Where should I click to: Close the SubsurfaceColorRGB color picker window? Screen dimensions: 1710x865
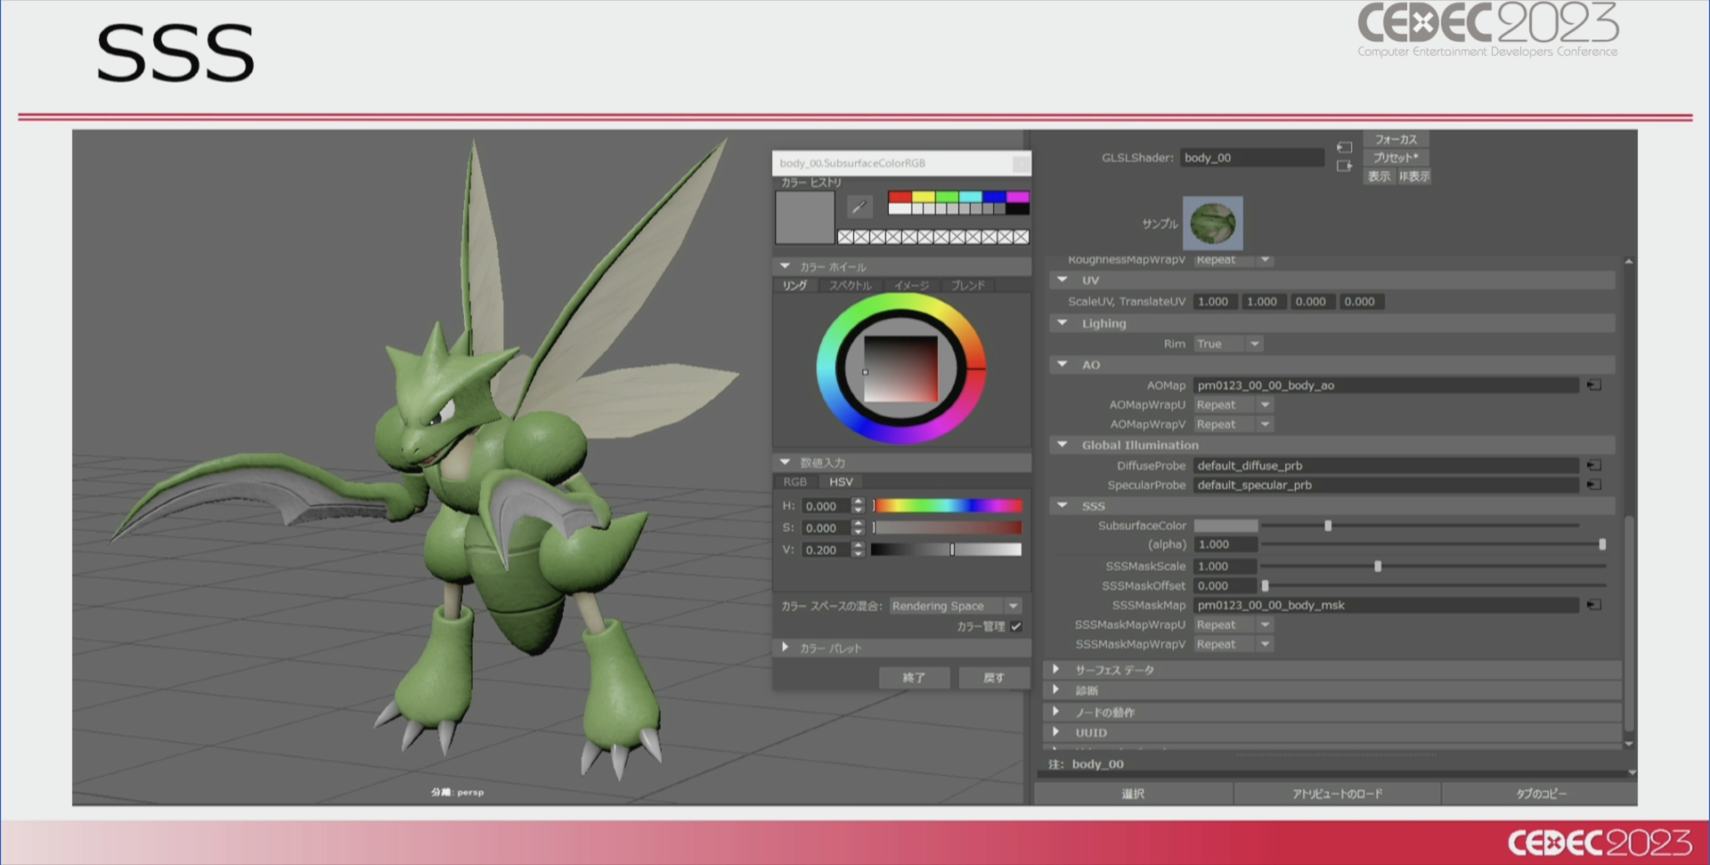1021,163
